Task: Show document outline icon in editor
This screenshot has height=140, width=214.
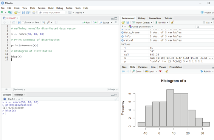Action: coord(116,22)
